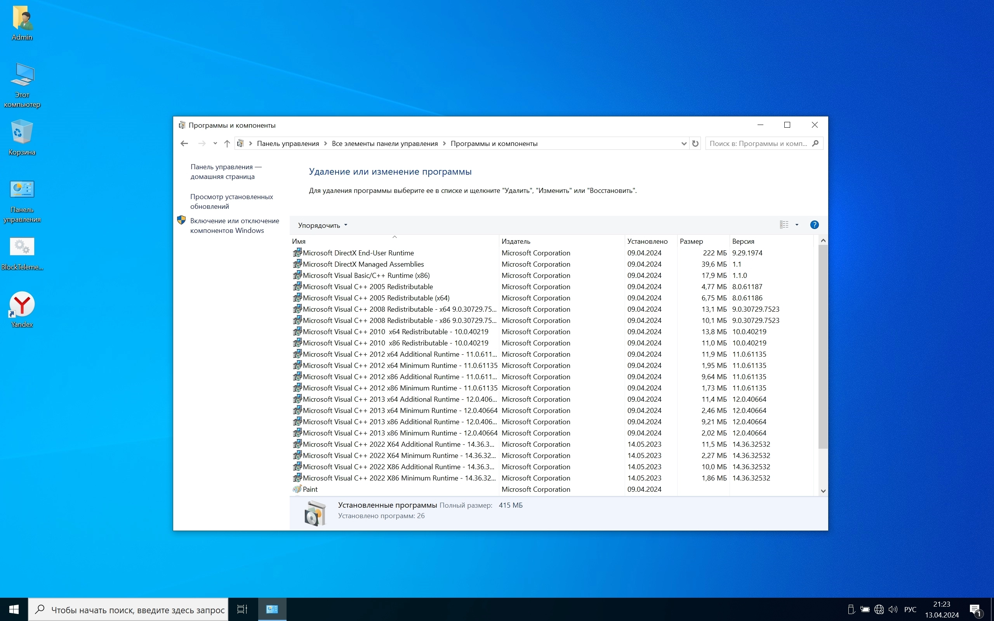This screenshot has width=994, height=621.
Task: Expand view options dropdown arrow
Action: pos(797,225)
